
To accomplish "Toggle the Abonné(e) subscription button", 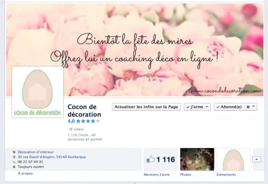I will [x=229, y=107].
